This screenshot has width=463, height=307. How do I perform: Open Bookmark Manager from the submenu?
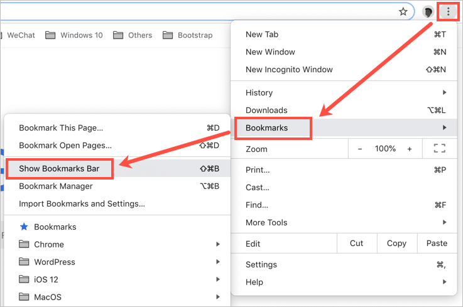coord(56,186)
